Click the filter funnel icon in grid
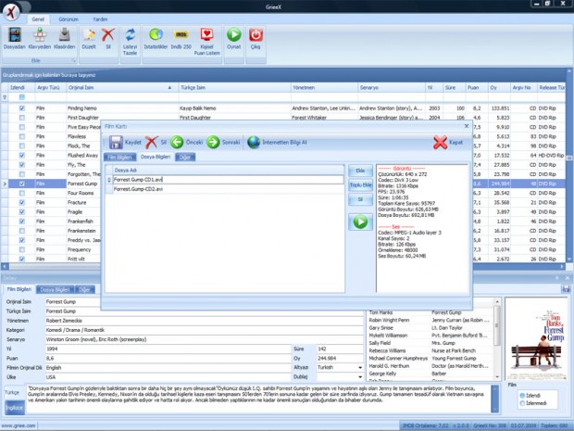This screenshot has height=431, width=574. (5, 97)
